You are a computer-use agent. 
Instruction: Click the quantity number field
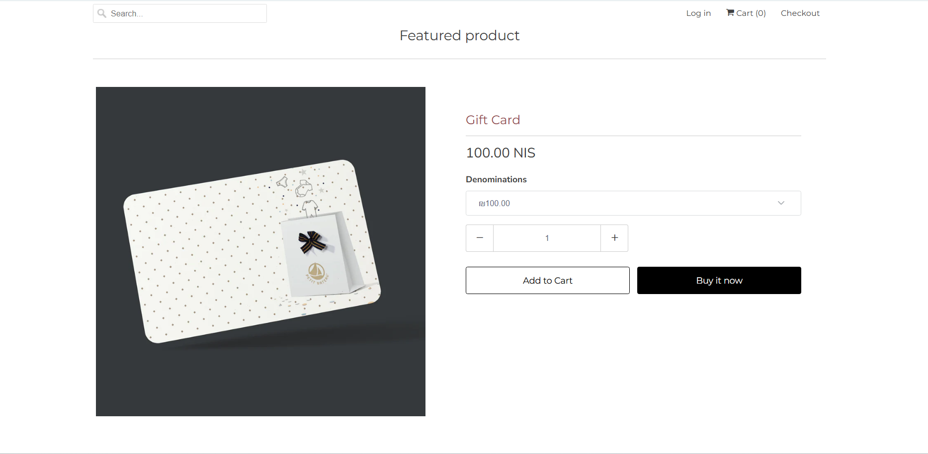pos(547,238)
